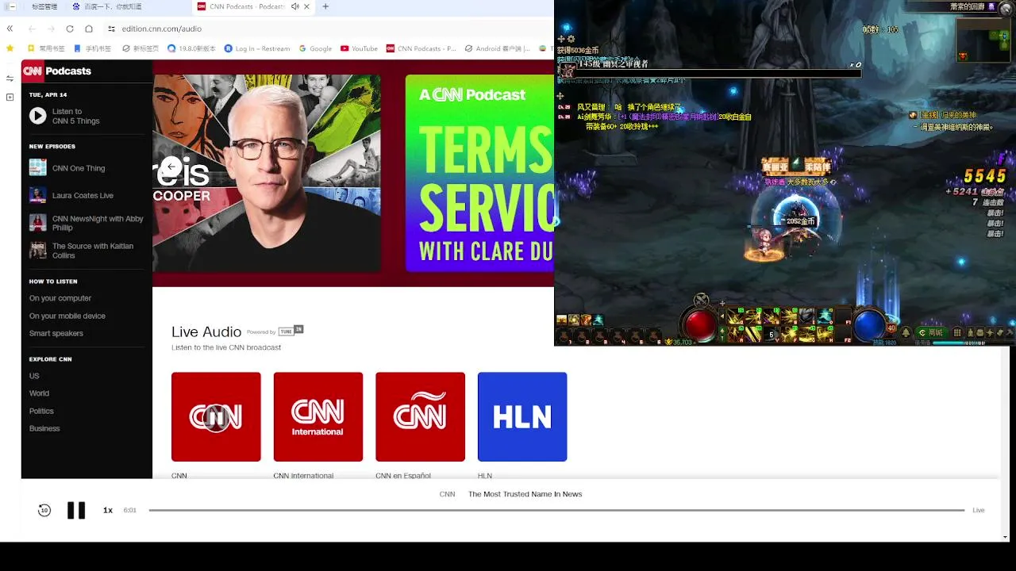Click the browser back button
Image resolution: width=1016 pixels, height=571 pixels.
coord(32,29)
